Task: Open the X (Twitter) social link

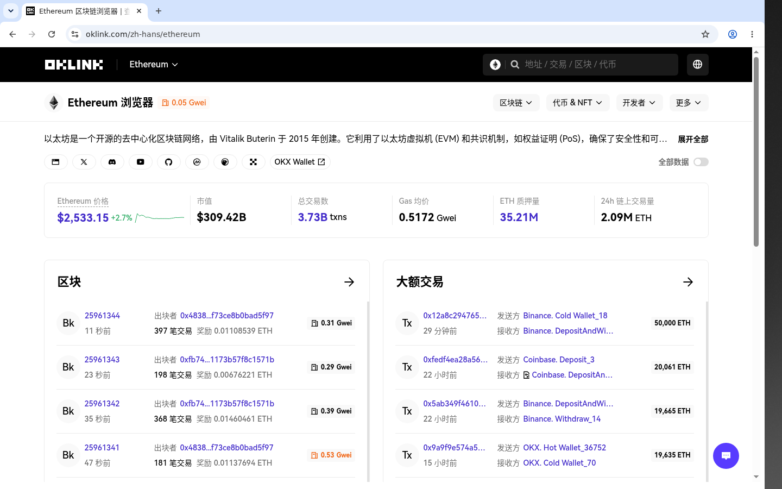Action: click(x=84, y=162)
